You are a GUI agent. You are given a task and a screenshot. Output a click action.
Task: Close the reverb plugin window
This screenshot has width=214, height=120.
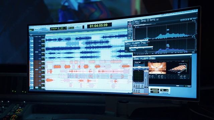191,56
